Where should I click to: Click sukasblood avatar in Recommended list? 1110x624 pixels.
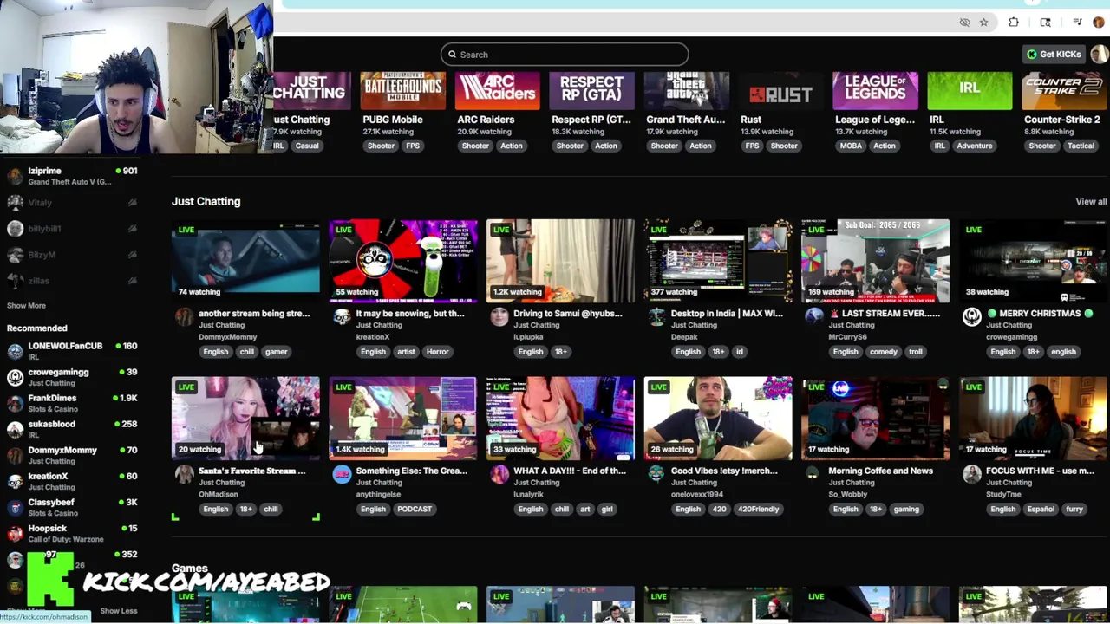[15, 429]
